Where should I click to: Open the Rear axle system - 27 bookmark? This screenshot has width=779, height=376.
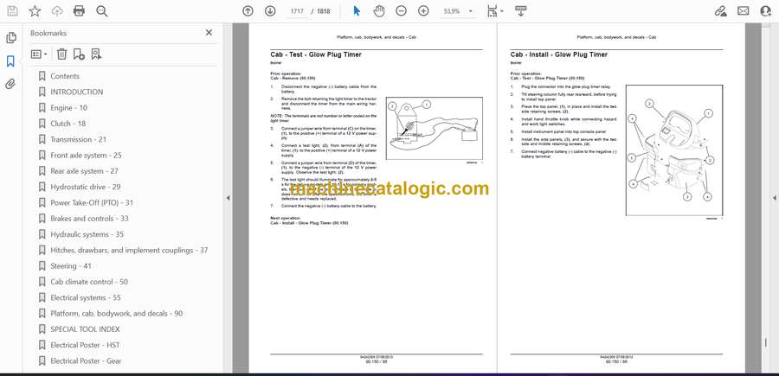pos(85,171)
